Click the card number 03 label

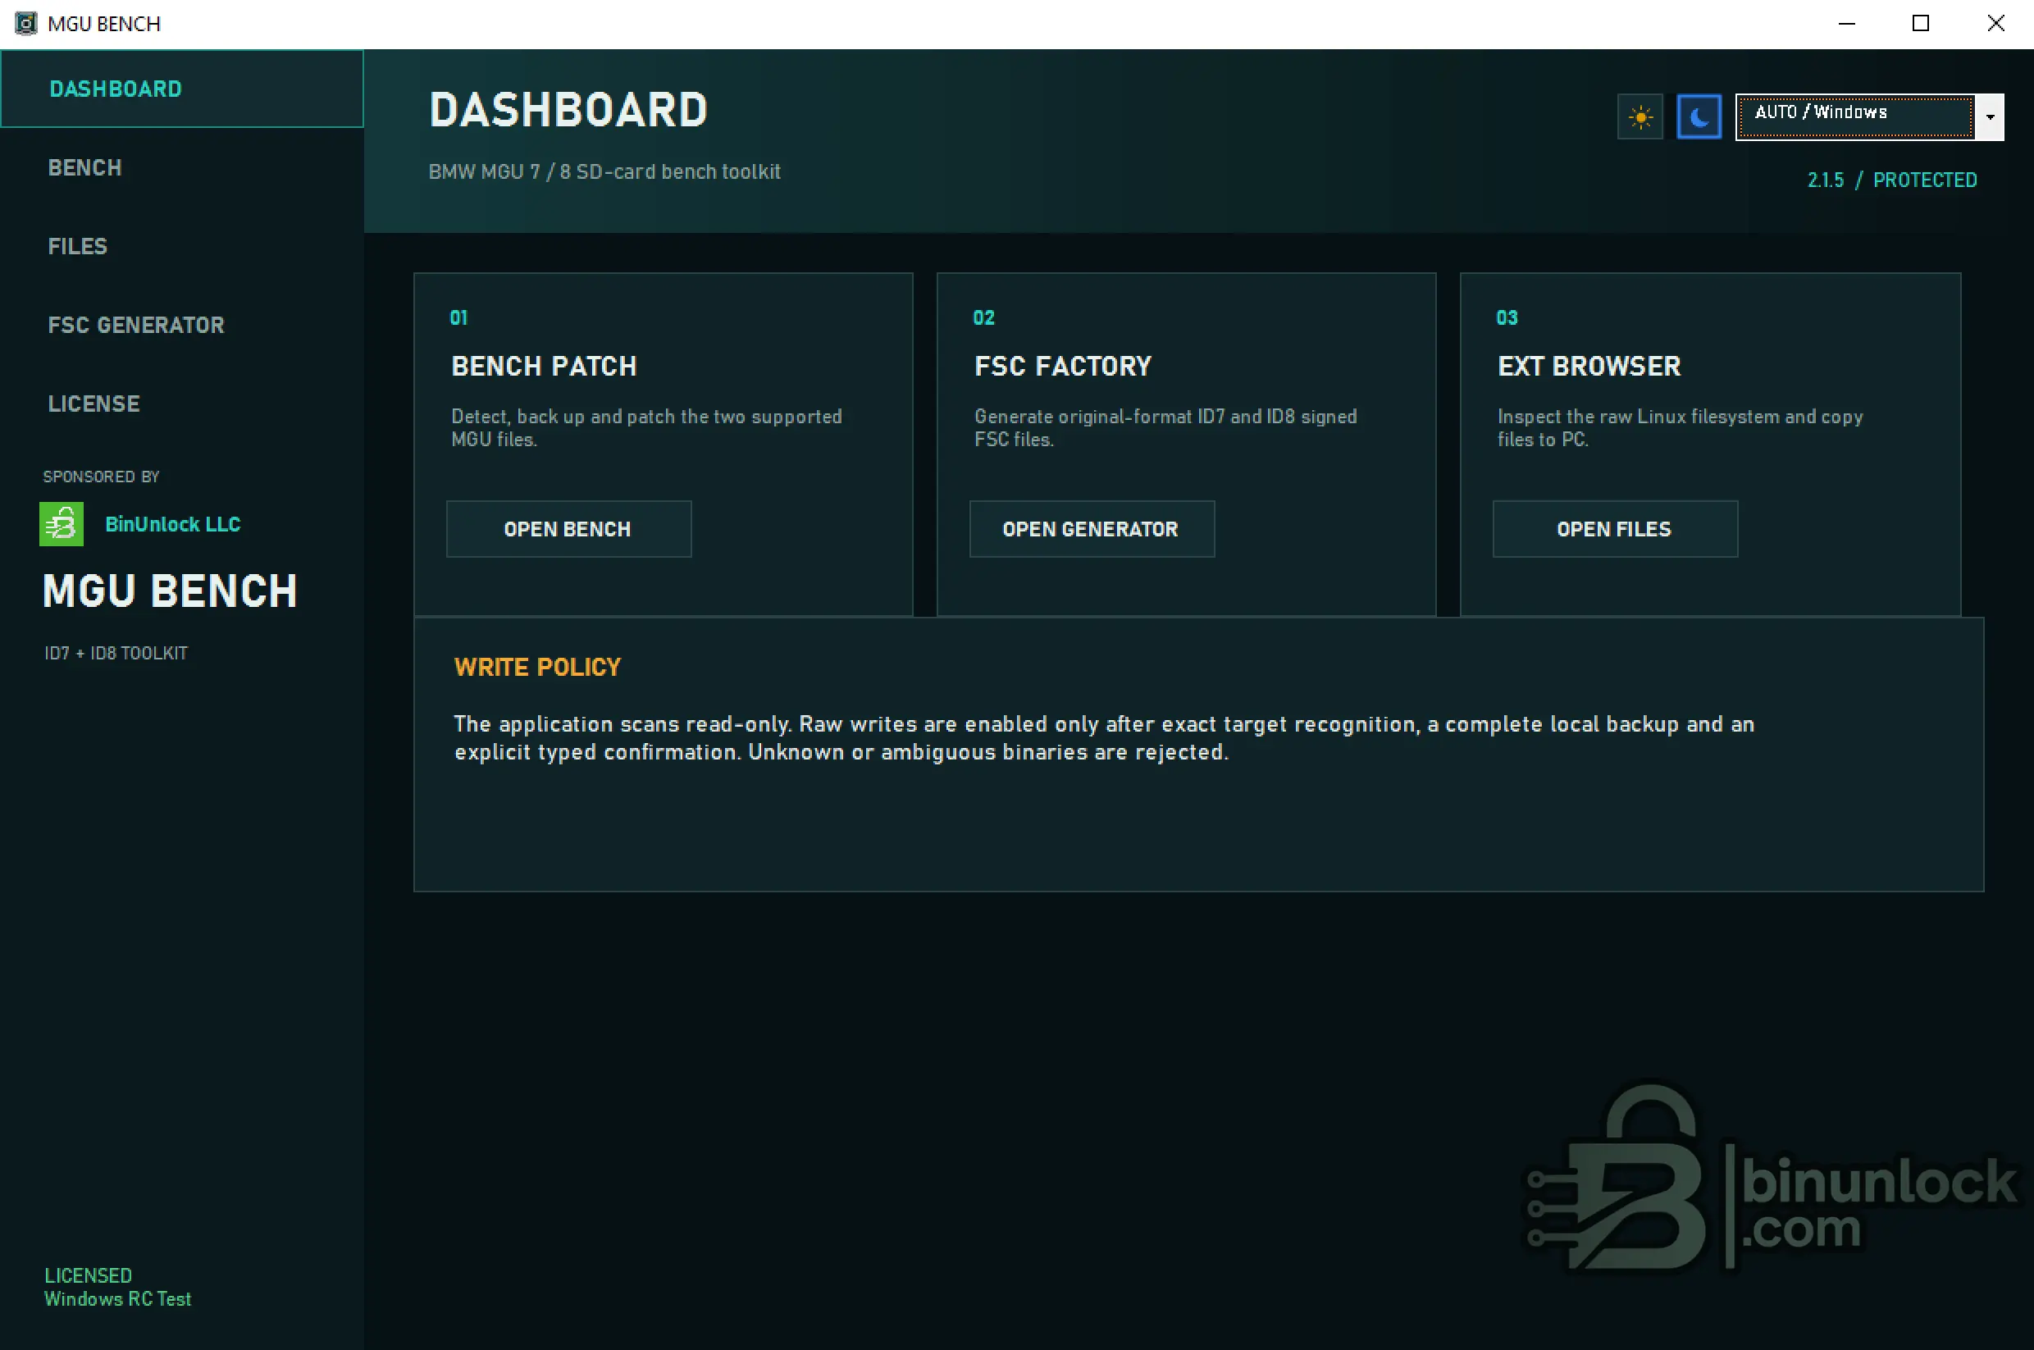1507,317
